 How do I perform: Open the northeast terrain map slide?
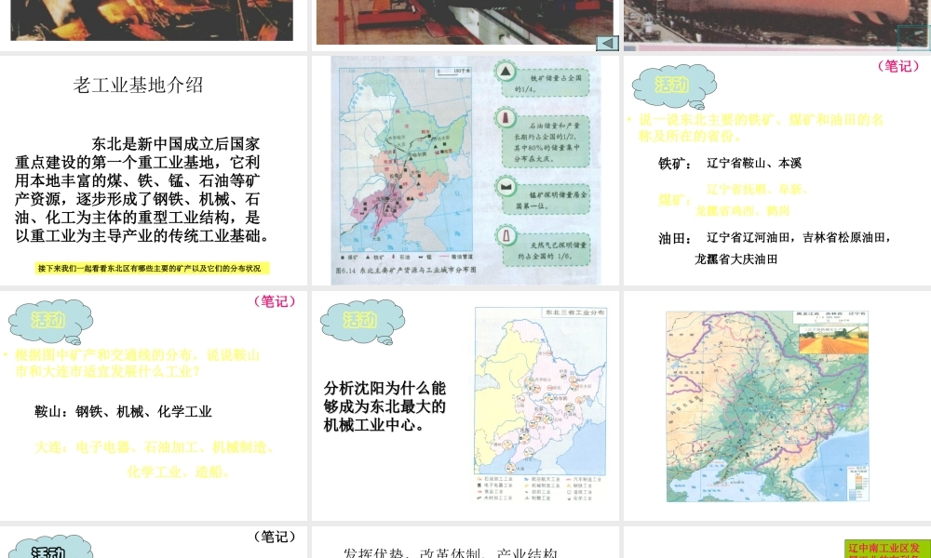[777, 405]
